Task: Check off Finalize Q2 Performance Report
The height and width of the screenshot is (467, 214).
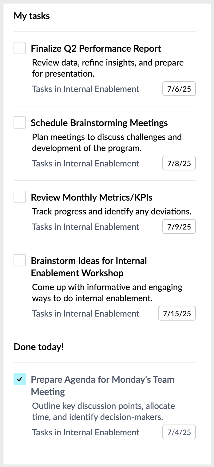Action: point(19,48)
